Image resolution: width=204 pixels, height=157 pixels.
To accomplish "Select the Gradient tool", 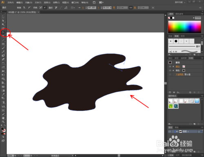I will click(3, 91).
